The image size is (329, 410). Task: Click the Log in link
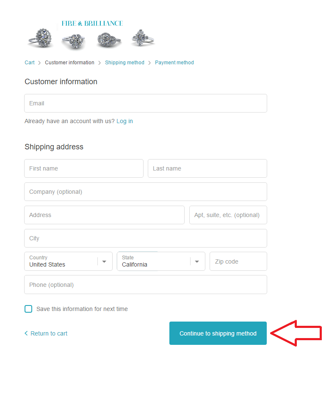(x=124, y=121)
